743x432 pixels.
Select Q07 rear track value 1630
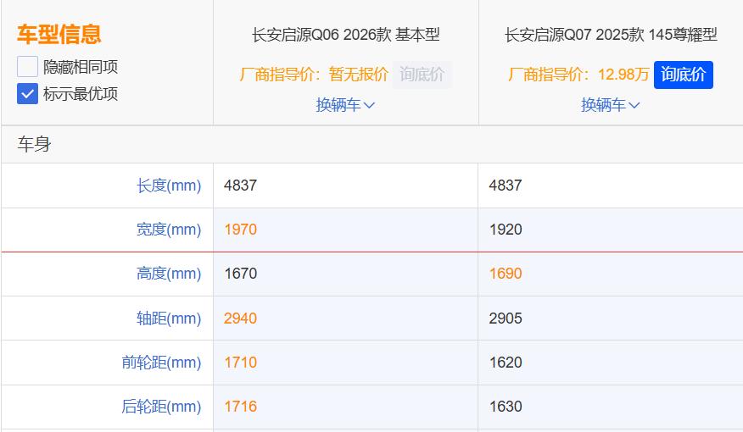click(x=506, y=407)
